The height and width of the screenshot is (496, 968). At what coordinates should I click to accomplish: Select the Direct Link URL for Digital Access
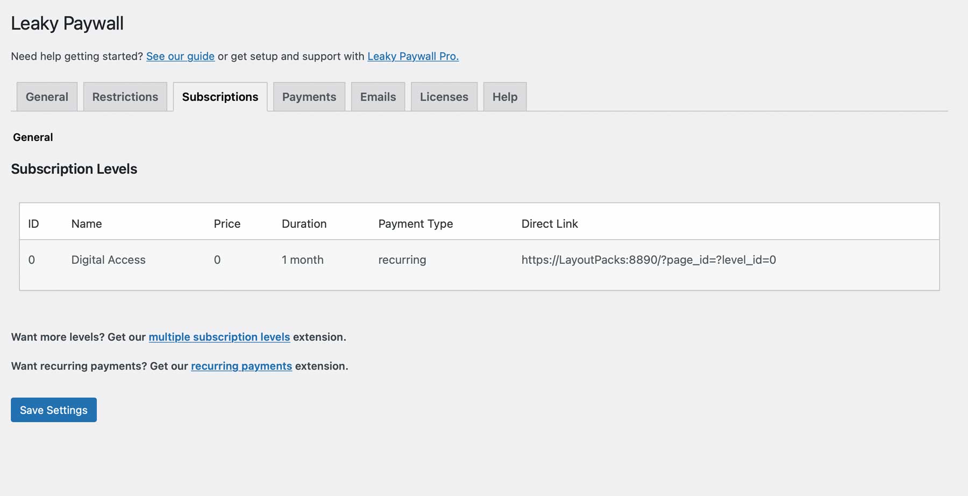pyautogui.click(x=649, y=260)
